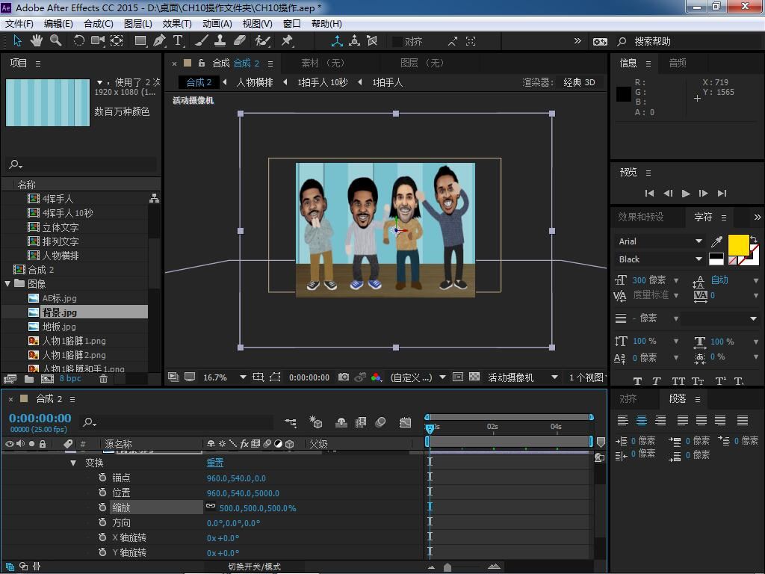
Task: Open the 合成(C) menu
Action: click(x=98, y=23)
